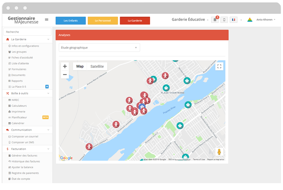Click Générer des factures link

[x=25, y=155]
